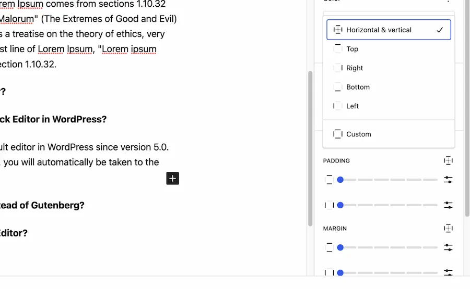This screenshot has height=289, width=470.
Task: Click the paragraph line 'ection 1.10.32.'
Action: pos(28,64)
